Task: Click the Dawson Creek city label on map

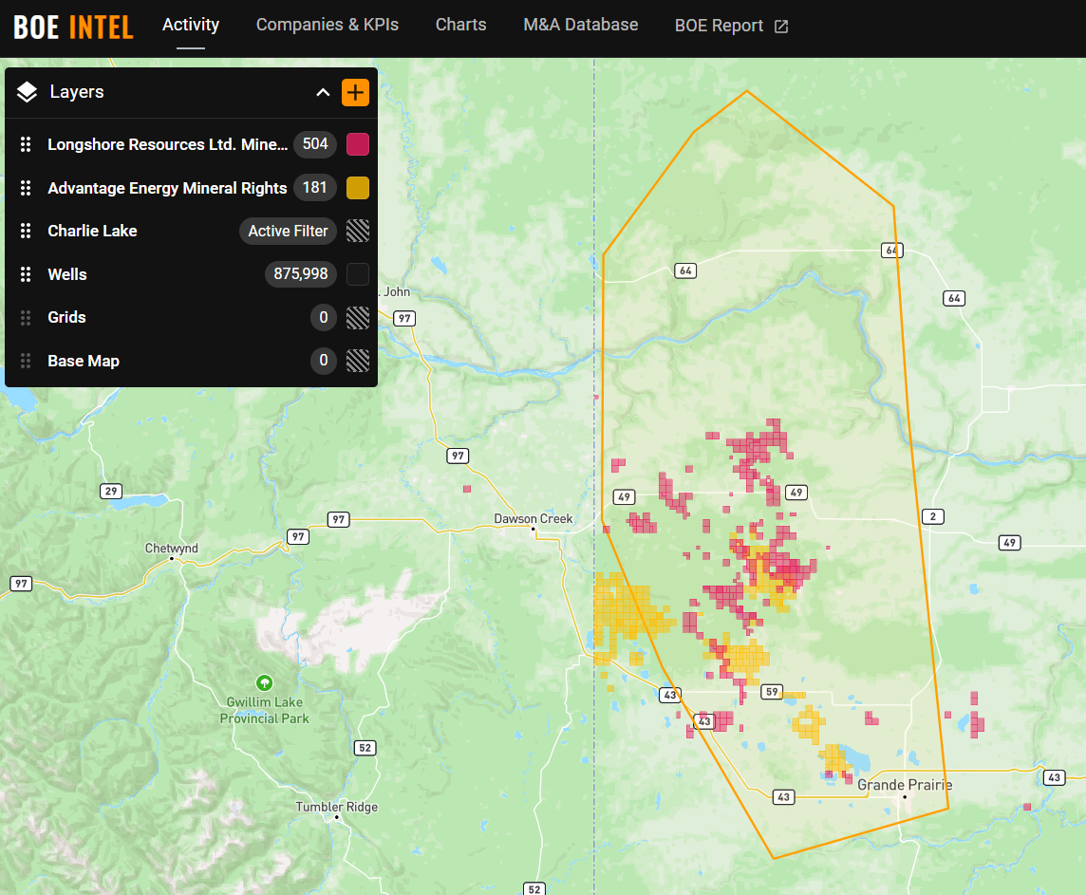Action: [534, 518]
